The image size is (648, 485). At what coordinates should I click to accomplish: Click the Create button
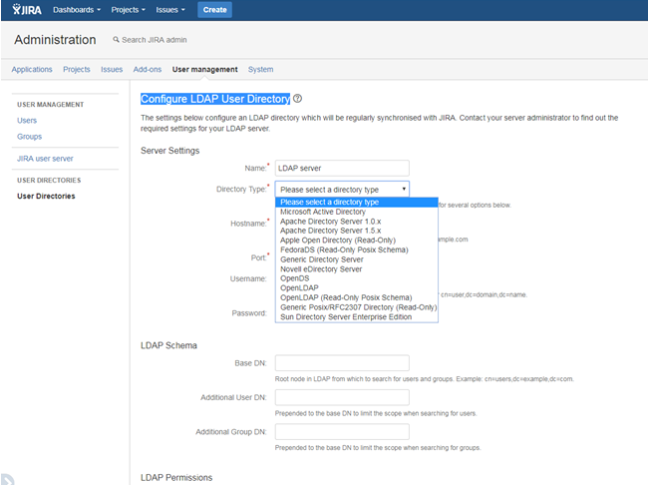pos(215,10)
